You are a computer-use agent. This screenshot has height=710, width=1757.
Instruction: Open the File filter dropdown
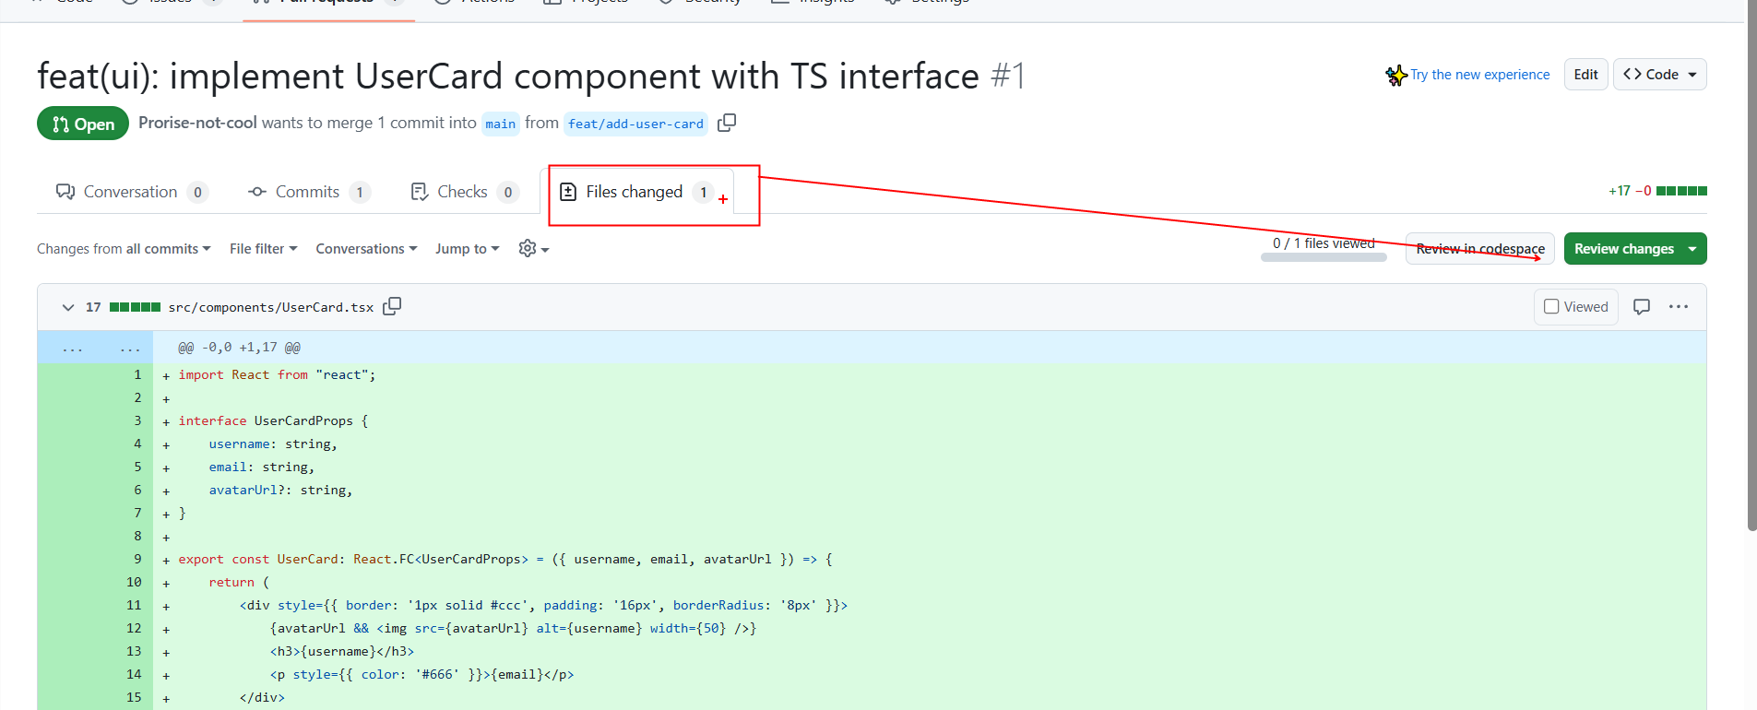263,249
